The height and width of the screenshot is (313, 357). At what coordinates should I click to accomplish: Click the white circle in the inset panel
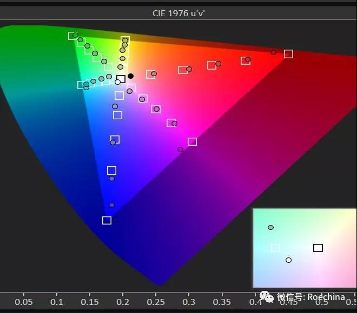(x=288, y=260)
